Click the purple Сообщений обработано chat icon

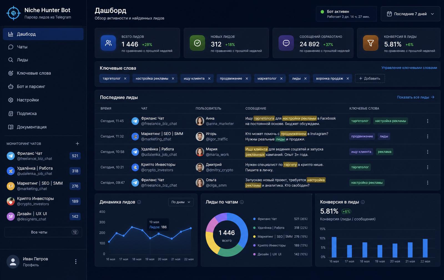286,43
